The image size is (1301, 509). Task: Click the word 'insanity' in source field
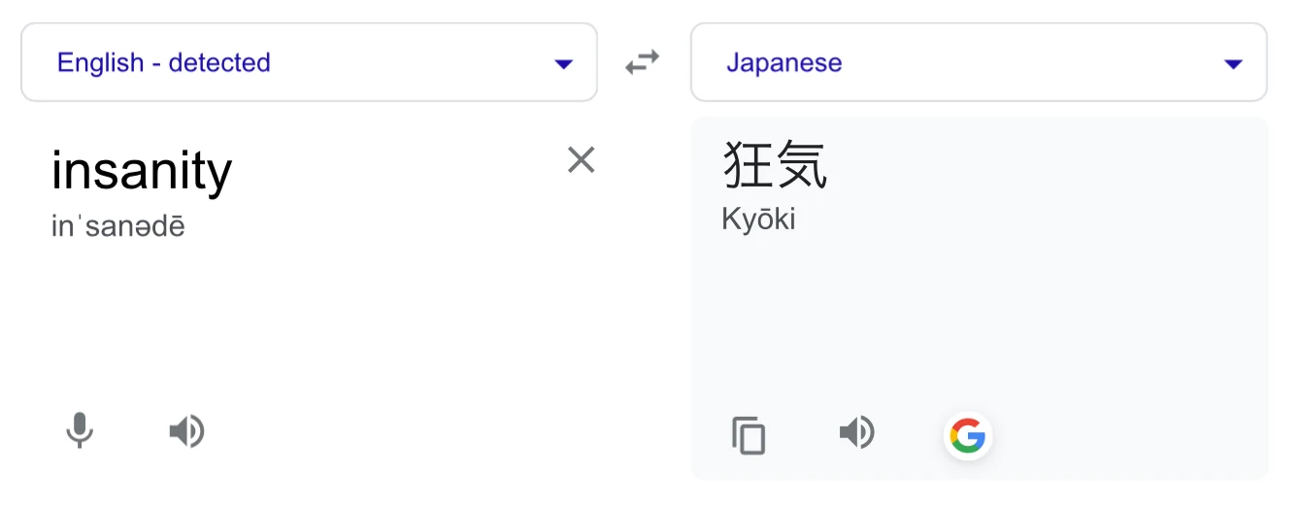click(142, 171)
